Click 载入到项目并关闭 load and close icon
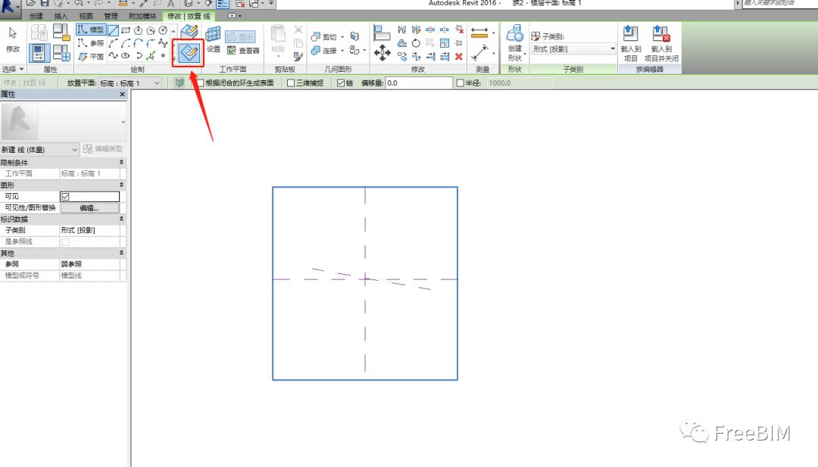Image resolution: width=818 pixels, height=467 pixels. coord(661,42)
